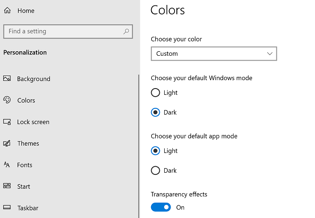Open the Choose your color dropdown
315x218 pixels.
[x=214, y=53]
